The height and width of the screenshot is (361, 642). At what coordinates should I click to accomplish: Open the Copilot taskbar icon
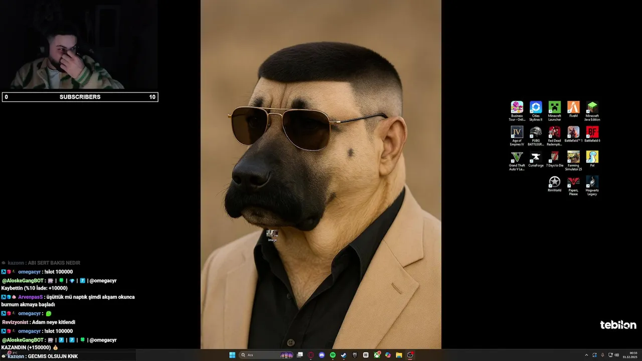388,355
